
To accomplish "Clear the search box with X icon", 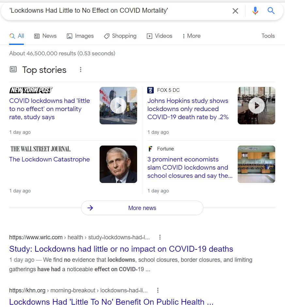I will point(235,11).
